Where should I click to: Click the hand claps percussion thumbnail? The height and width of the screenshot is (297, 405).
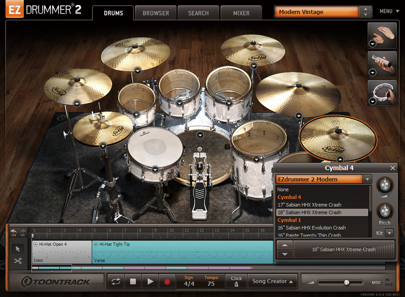[382, 35]
